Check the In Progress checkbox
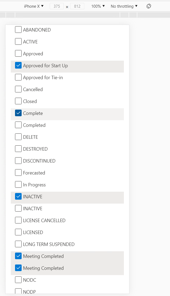 coord(18,185)
